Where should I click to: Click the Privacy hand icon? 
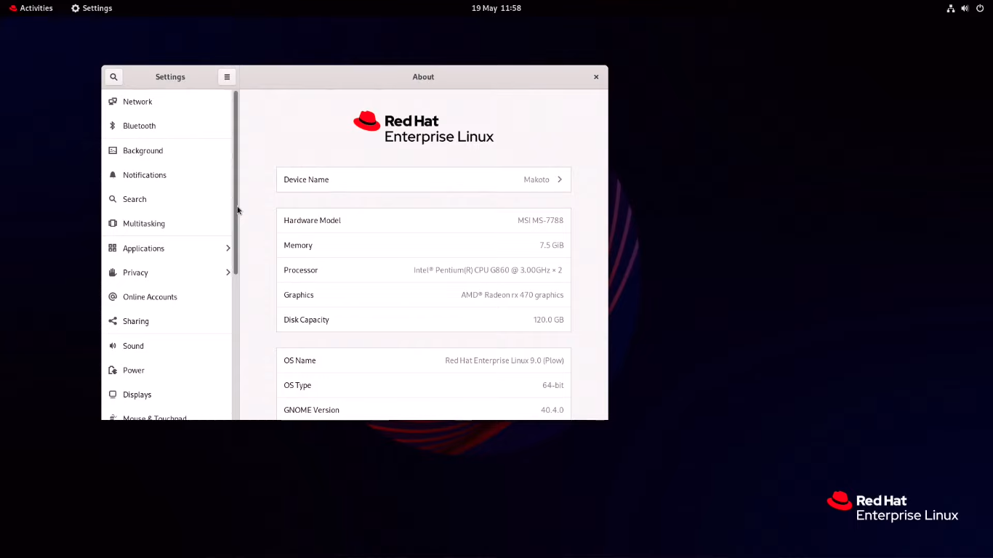113,272
